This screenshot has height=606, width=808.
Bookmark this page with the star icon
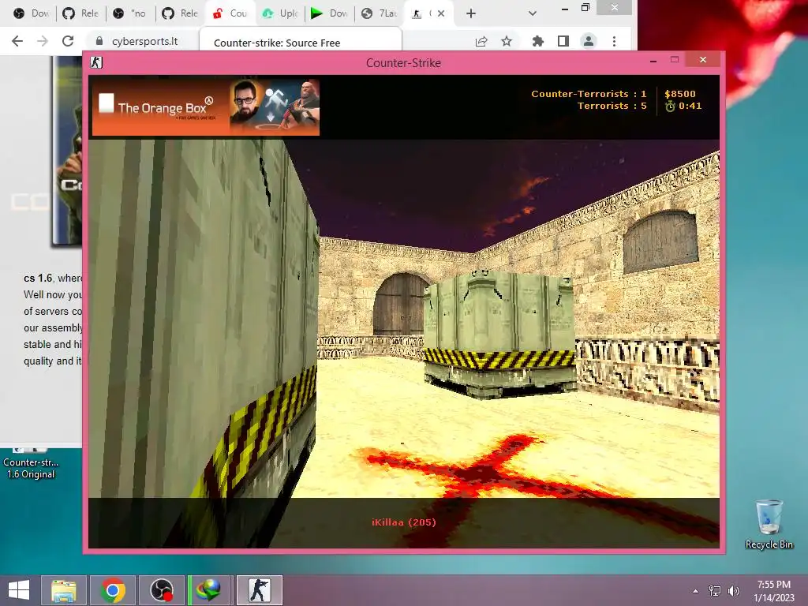tap(507, 41)
